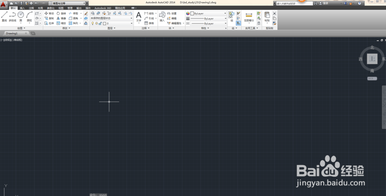Select the 直线 (Line) tool
The height and width of the screenshot is (196, 386).
[4, 17]
